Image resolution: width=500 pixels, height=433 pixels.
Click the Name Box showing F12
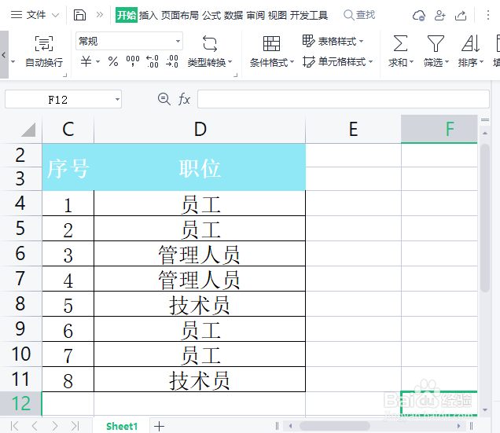[58, 100]
